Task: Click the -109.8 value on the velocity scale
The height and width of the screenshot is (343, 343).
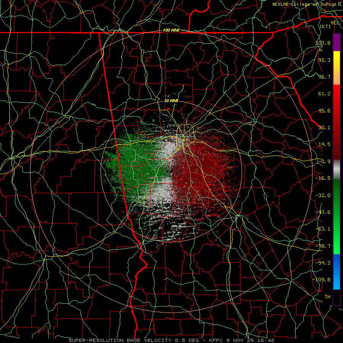Action: (x=322, y=280)
